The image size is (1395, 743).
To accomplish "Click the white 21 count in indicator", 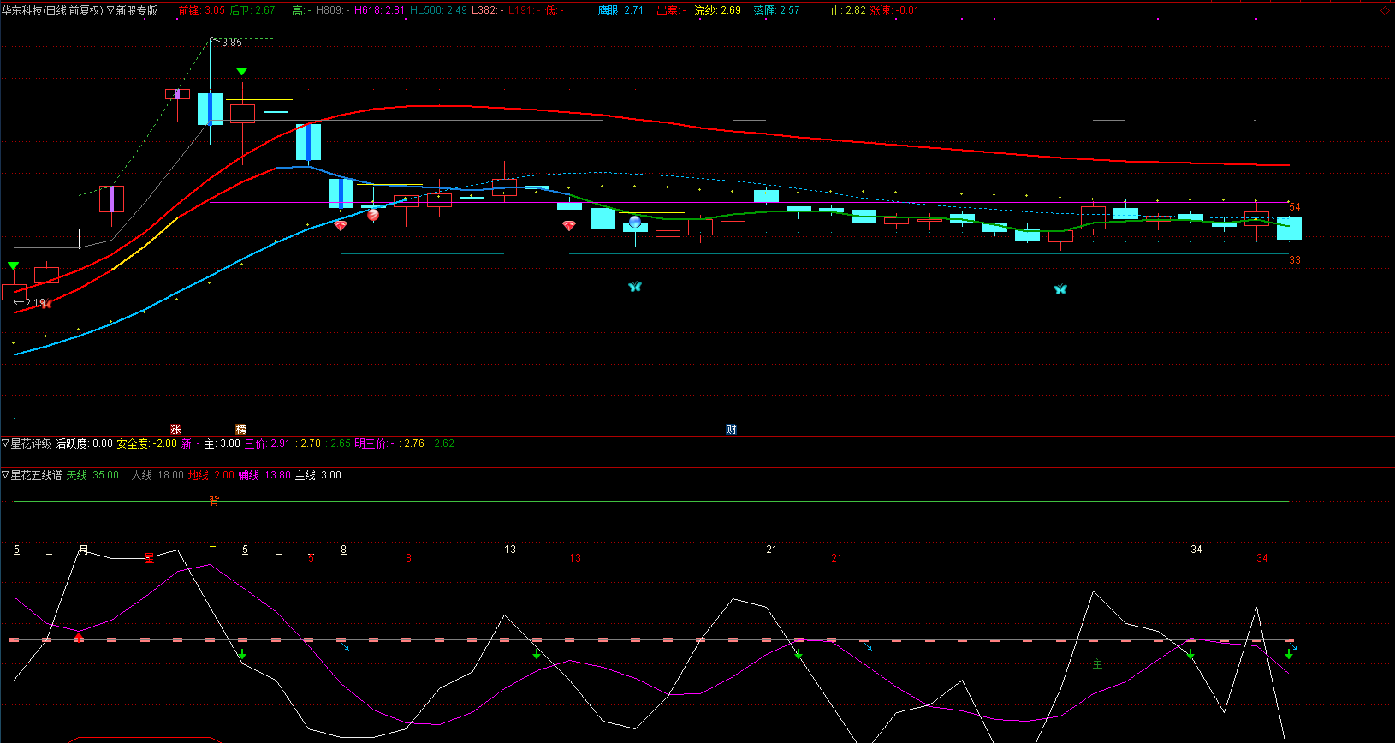I will point(772,550).
